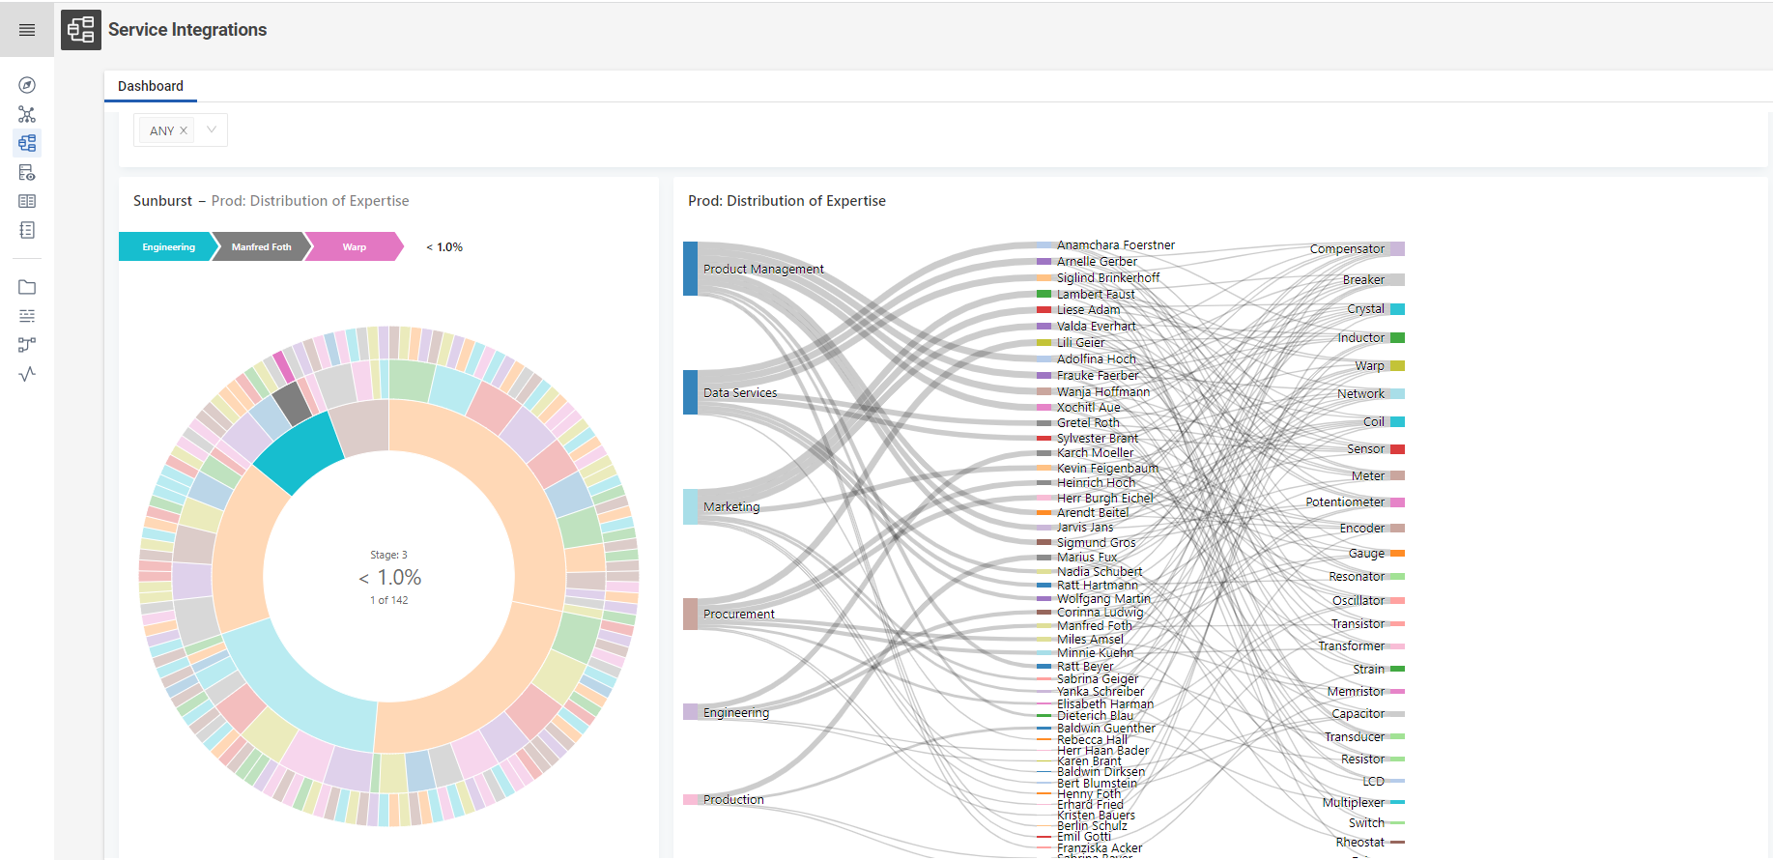Click the 'Breaker' expertise label
This screenshot has height=860, width=1773.
point(1363,279)
